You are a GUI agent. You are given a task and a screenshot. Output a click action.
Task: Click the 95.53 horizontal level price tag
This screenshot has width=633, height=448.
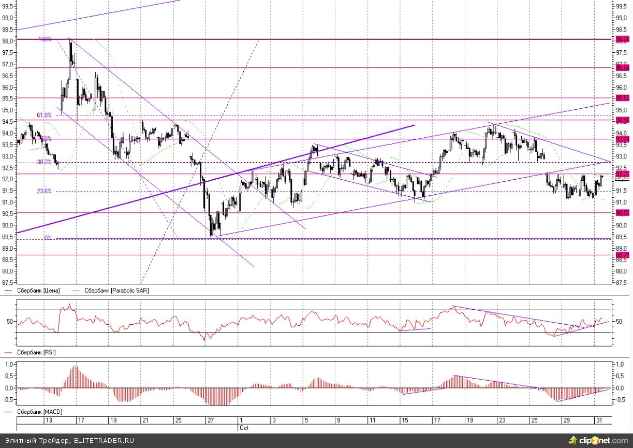[622, 98]
